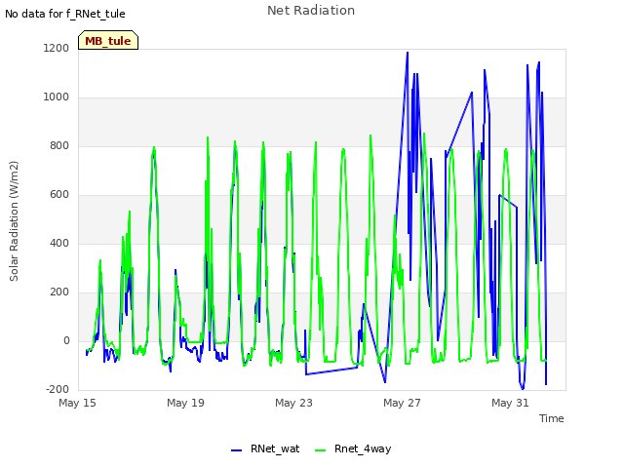Click the May 19 x-axis label

click(x=185, y=403)
